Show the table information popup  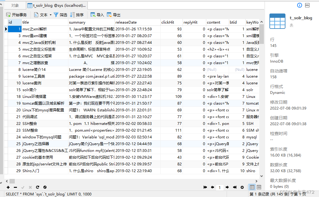click(300, 5)
